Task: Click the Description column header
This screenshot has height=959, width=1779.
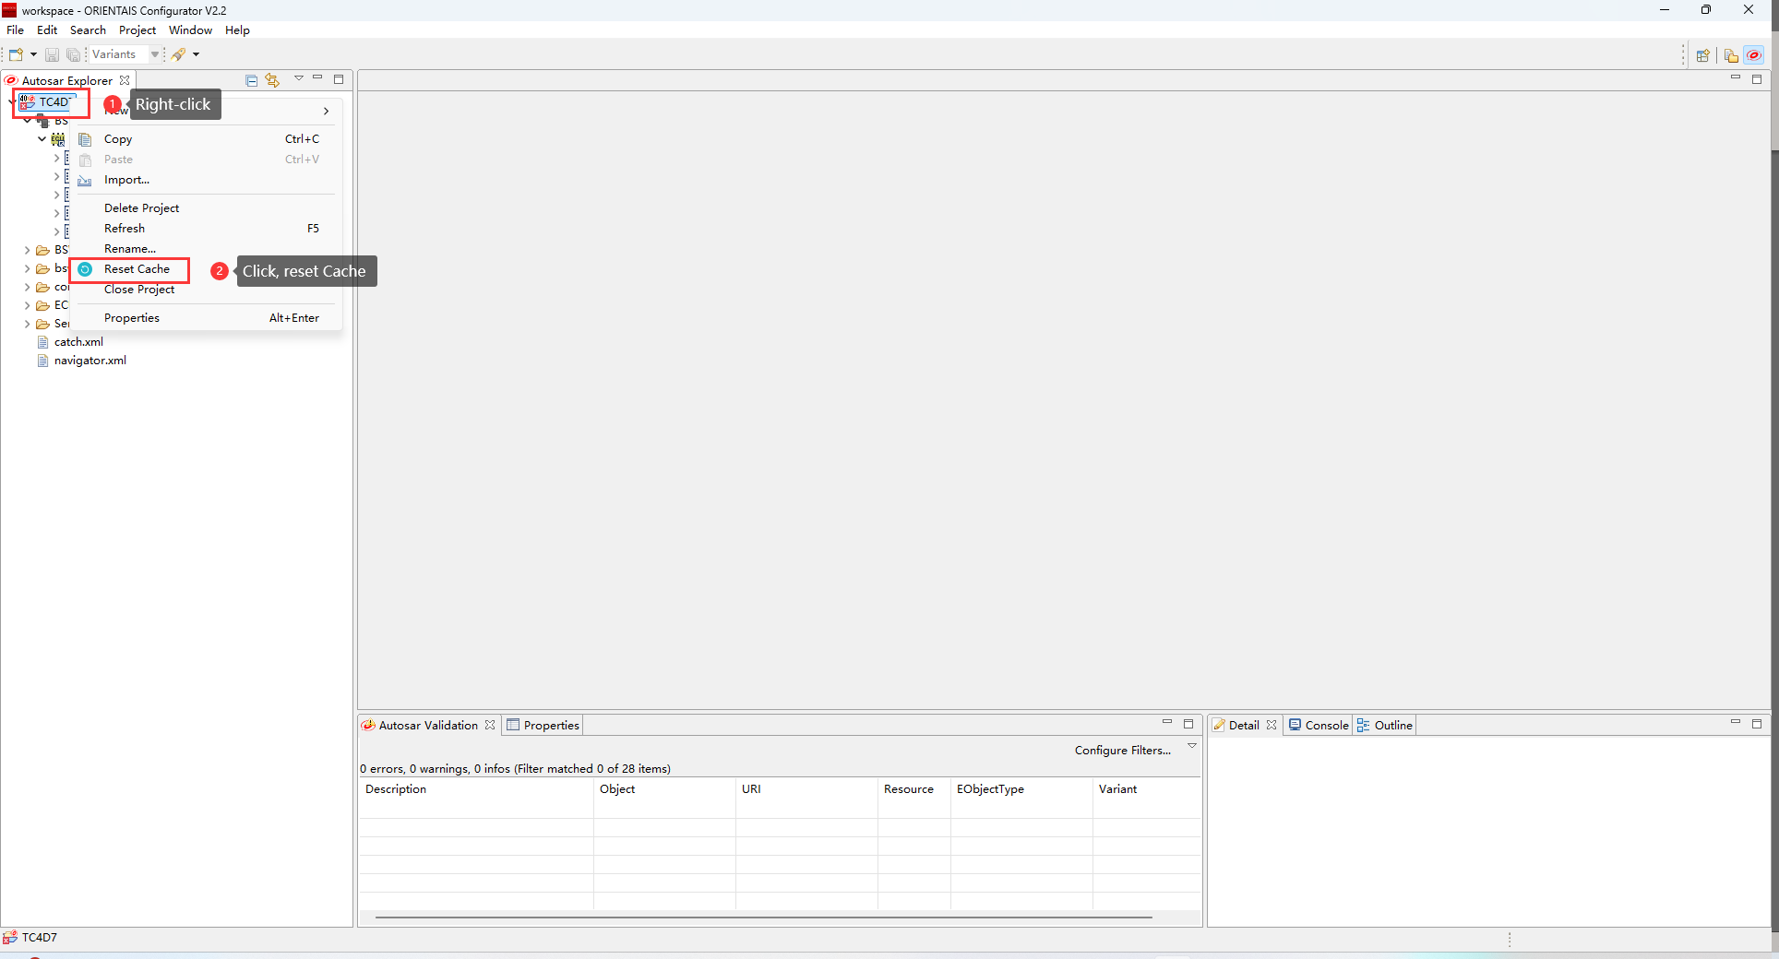Action: [396, 789]
